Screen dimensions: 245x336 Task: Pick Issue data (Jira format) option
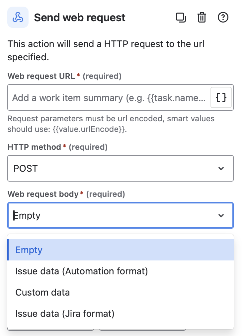pyautogui.click(x=121, y=313)
